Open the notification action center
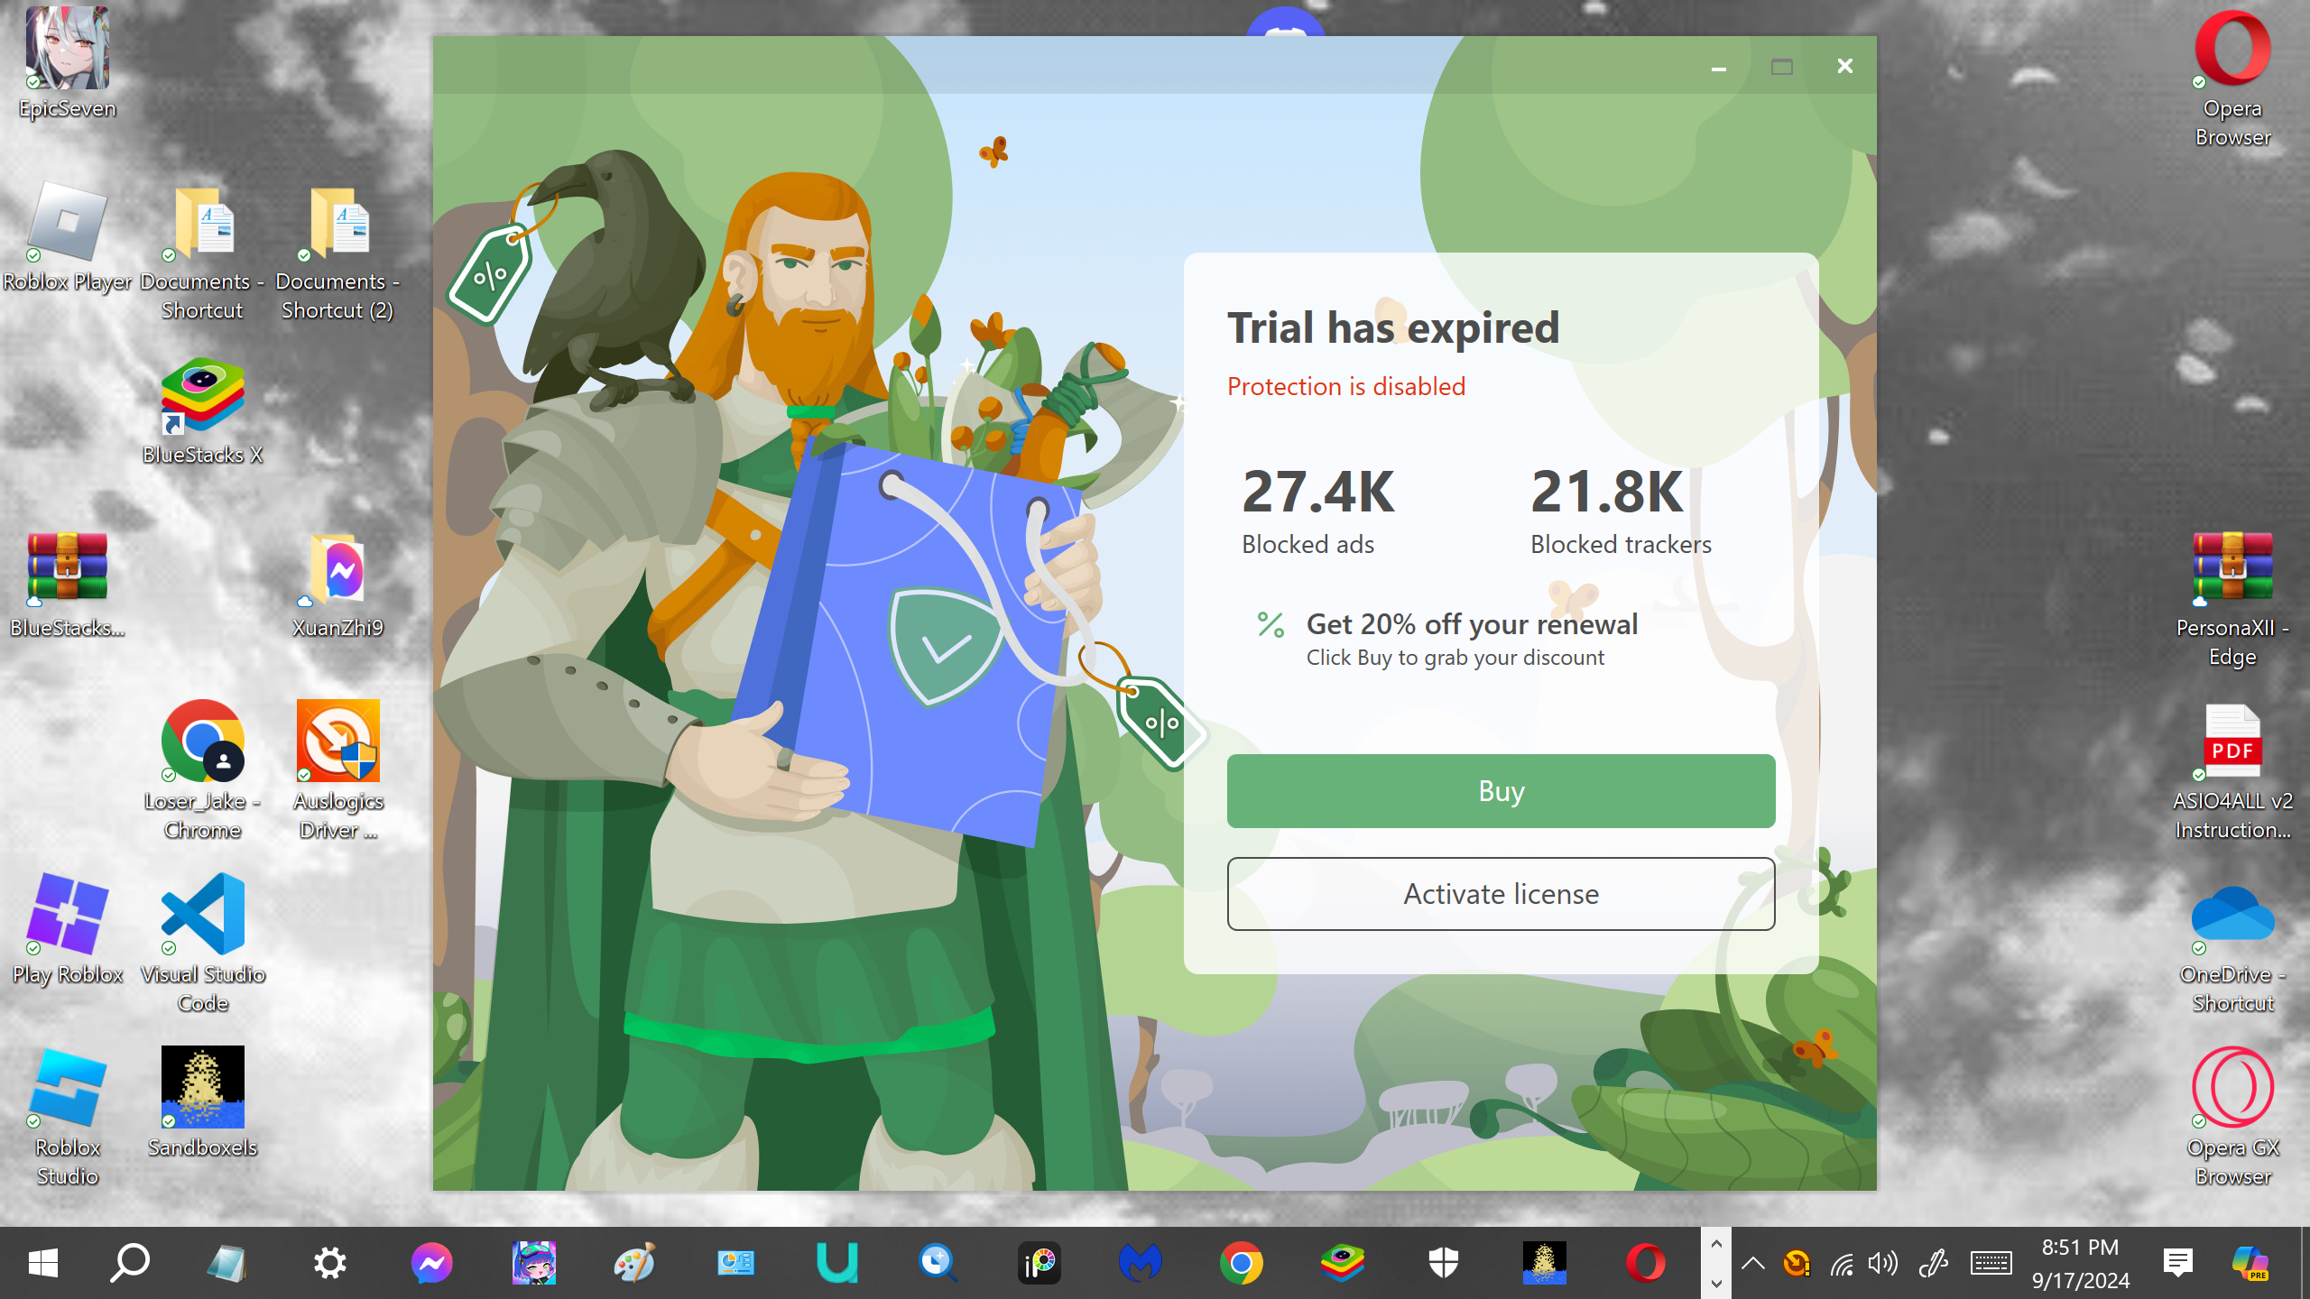Viewport: 2310px width, 1299px height. [x=2177, y=1263]
